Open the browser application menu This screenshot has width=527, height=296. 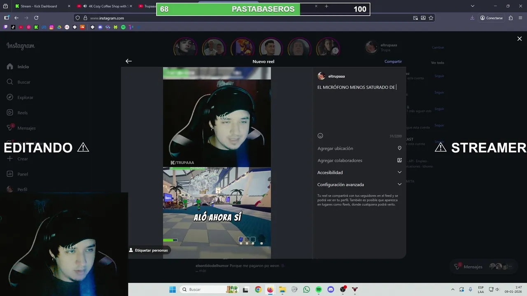pos(520,18)
